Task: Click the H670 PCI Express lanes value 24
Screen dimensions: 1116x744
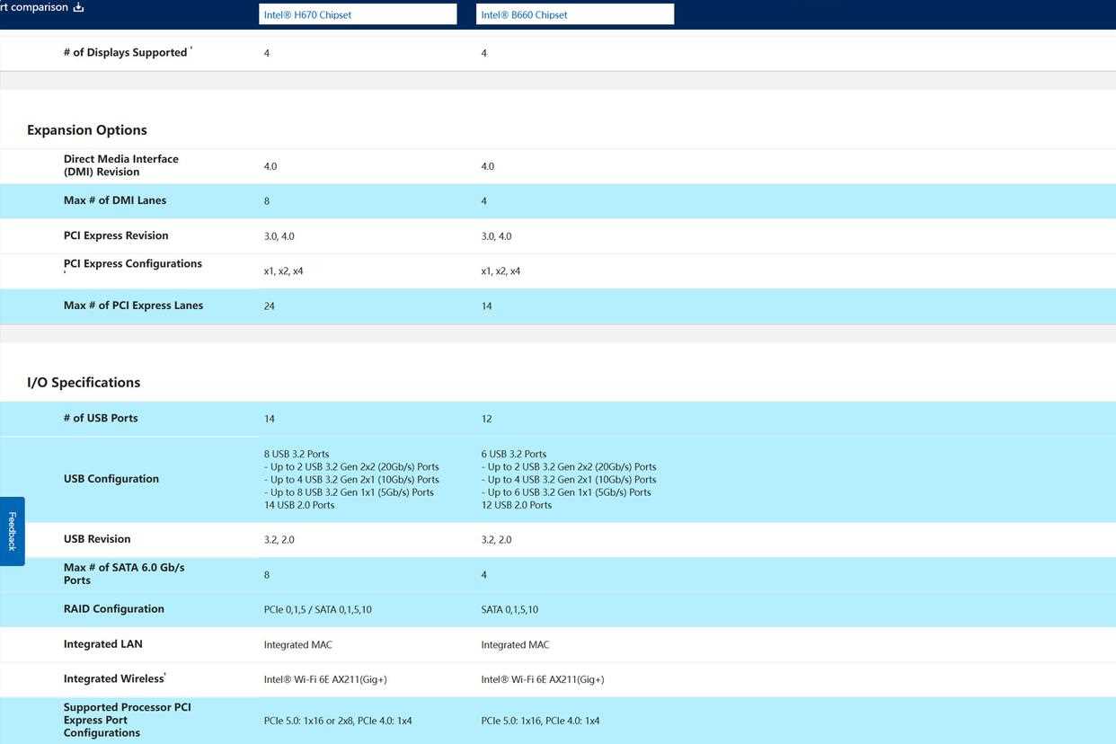Action: pos(269,306)
